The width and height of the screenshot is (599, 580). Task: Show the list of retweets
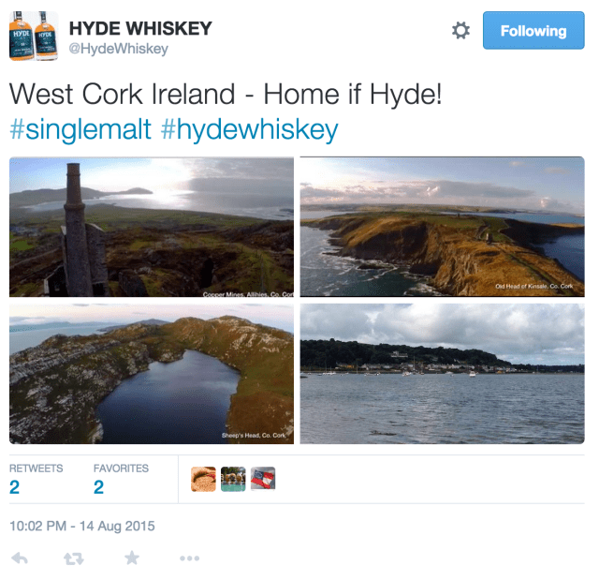(36, 479)
